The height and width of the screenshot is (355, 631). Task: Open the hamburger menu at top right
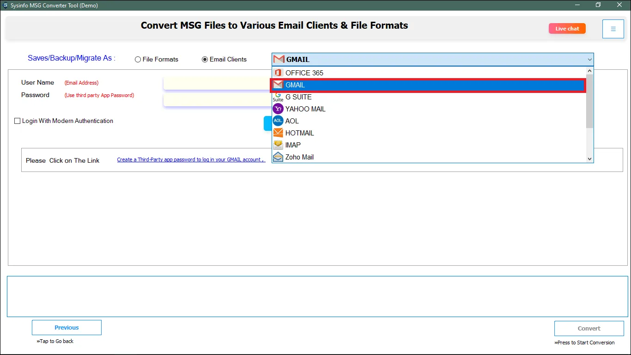613,29
